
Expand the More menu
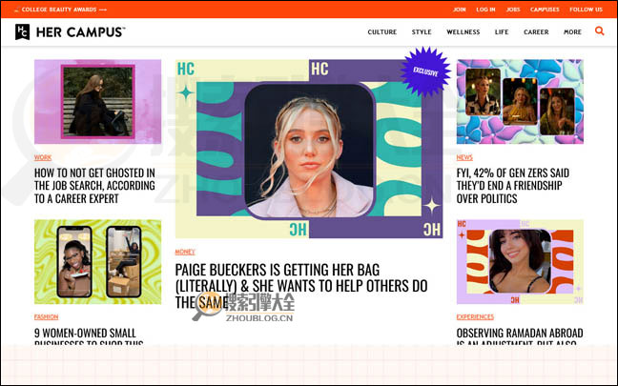pos(572,31)
